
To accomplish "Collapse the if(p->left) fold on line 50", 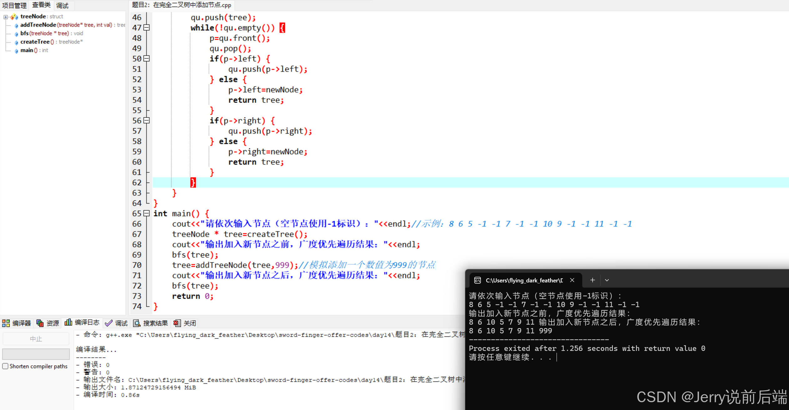I will pyautogui.click(x=146, y=58).
